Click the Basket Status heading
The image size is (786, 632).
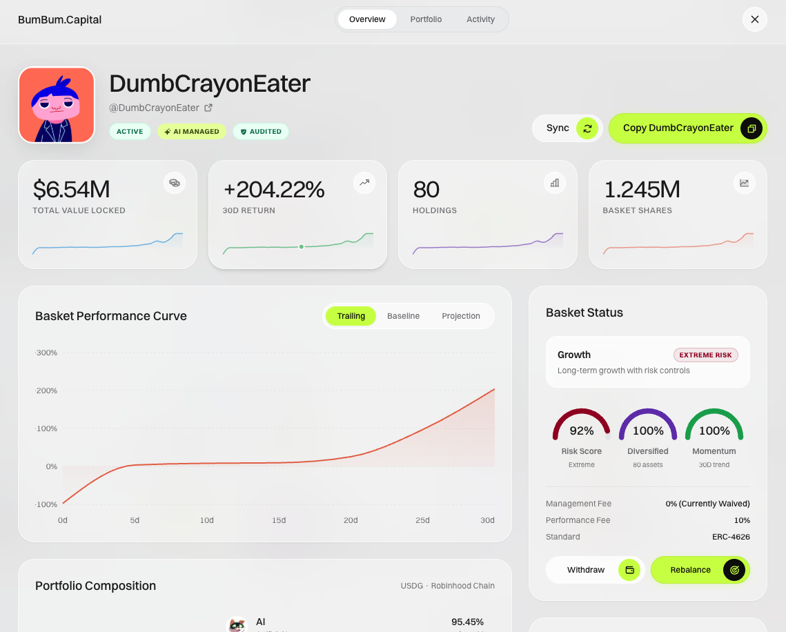coord(584,313)
